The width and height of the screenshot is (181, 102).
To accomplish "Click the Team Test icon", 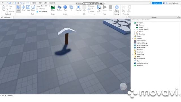I will pyautogui.click(x=123, y=9).
